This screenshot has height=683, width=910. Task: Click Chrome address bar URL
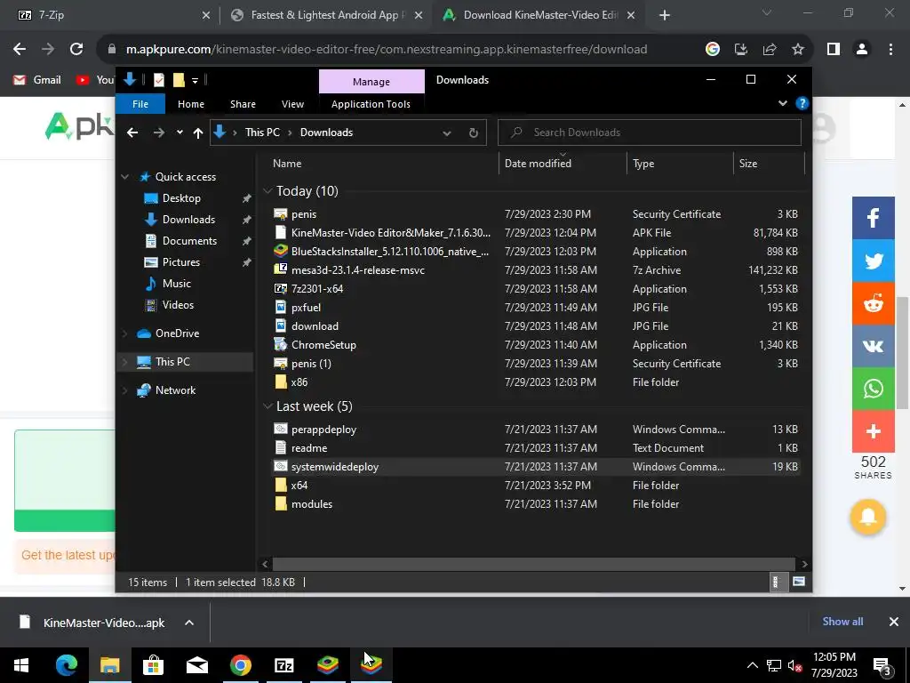[387, 50]
